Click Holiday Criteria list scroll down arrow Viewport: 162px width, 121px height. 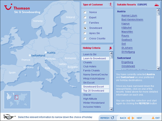(x=111, y=109)
